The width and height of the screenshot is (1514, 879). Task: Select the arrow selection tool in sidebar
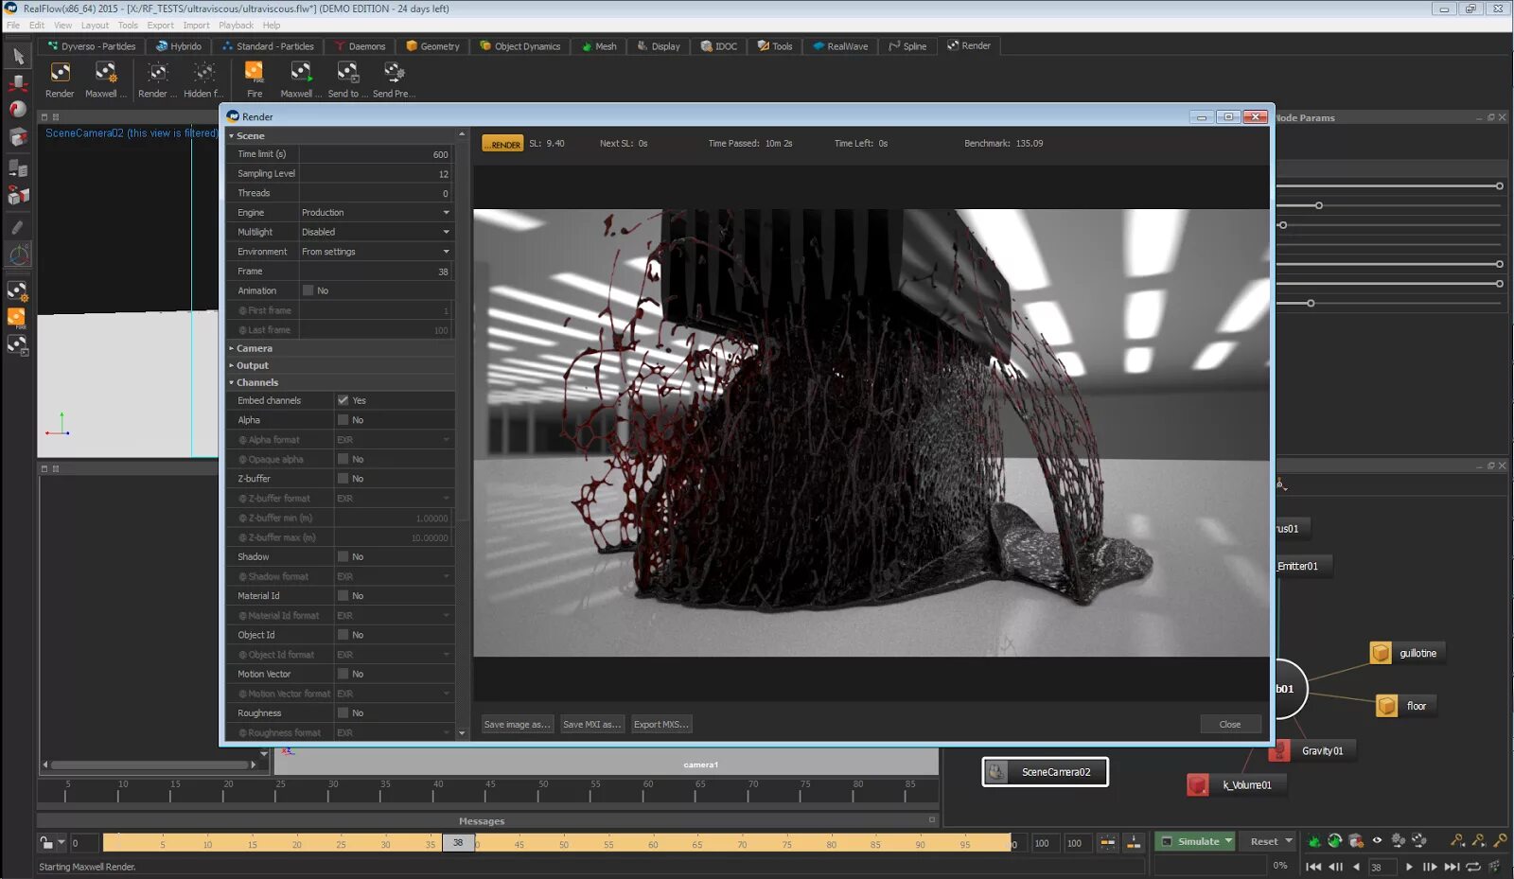point(18,57)
